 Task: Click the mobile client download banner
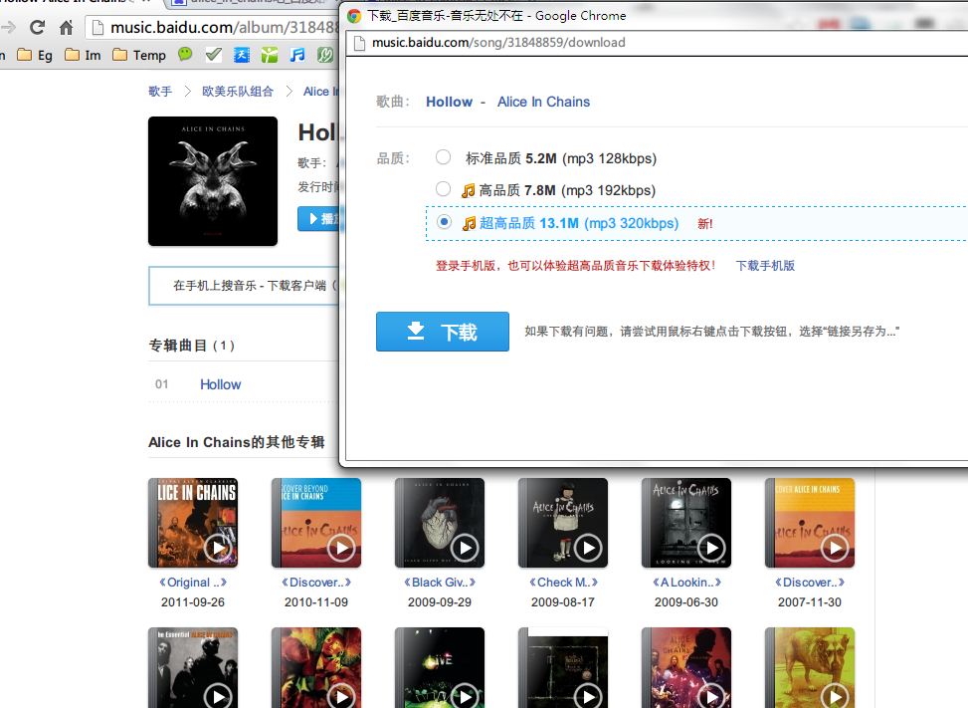pyautogui.click(x=244, y=286)
